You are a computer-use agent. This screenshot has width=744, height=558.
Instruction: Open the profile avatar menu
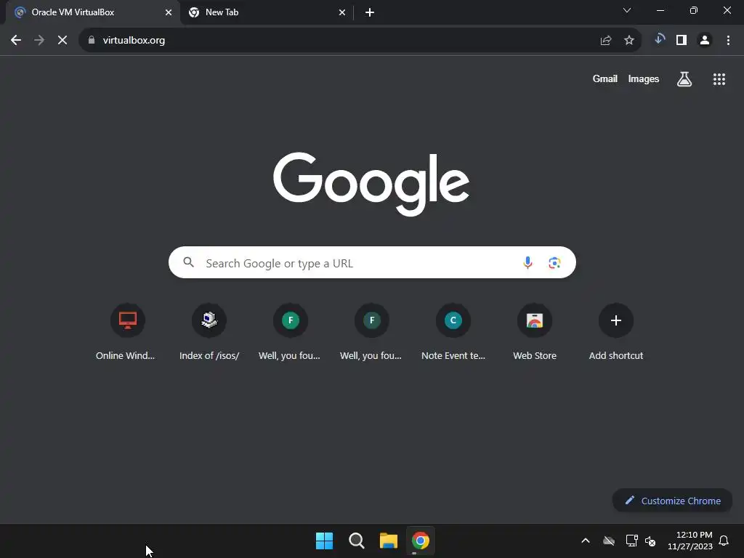click(x=705, y=41)
